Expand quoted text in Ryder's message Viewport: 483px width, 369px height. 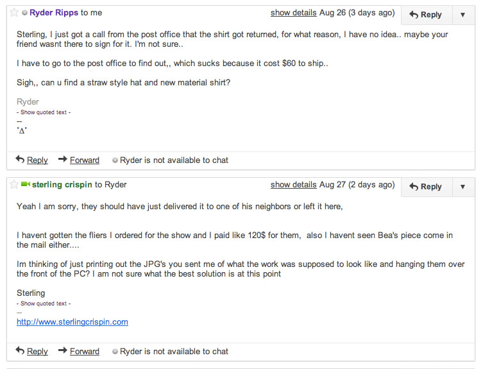[44, 112]
